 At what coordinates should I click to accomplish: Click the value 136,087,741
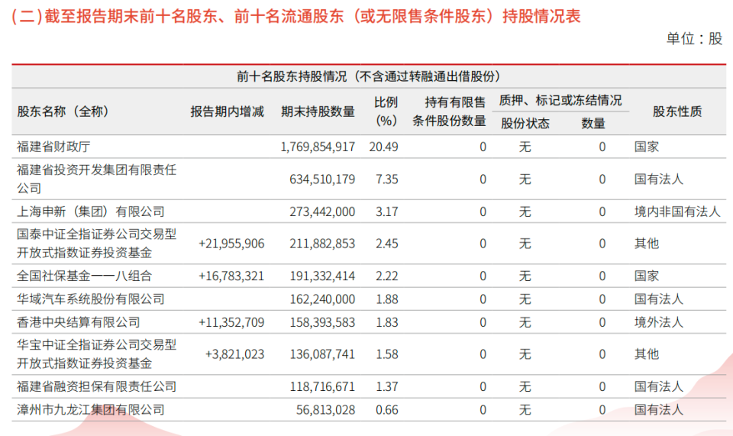(322, 354)
